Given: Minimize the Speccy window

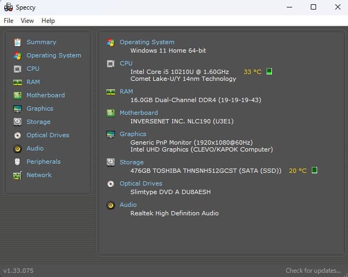Looking at the screenshot, I should point(289,7).
